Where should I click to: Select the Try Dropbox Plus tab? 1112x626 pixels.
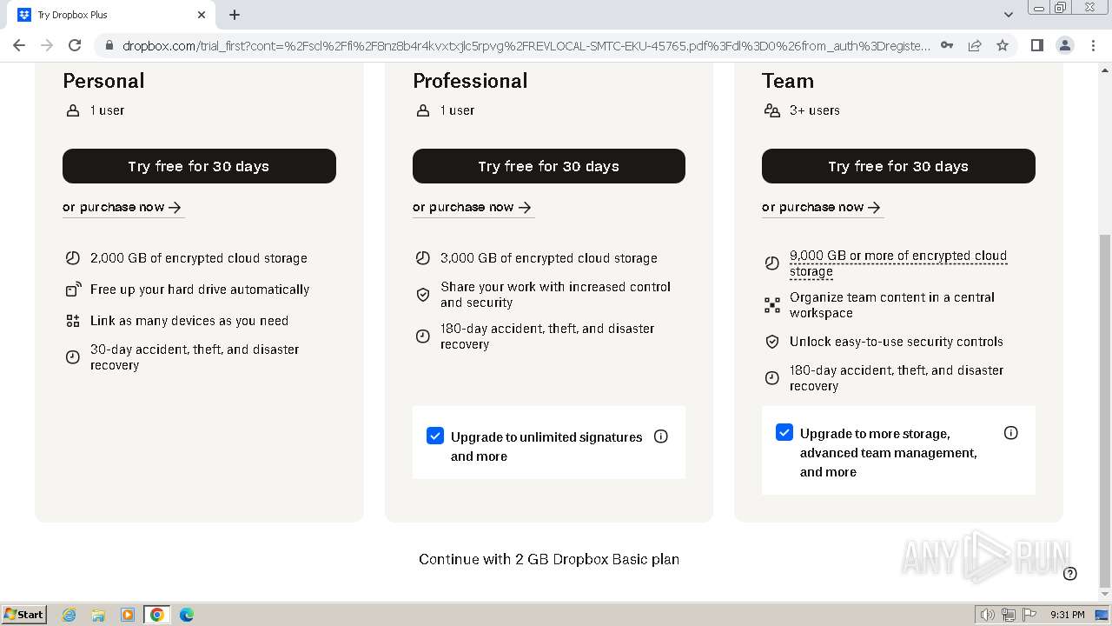104,15
